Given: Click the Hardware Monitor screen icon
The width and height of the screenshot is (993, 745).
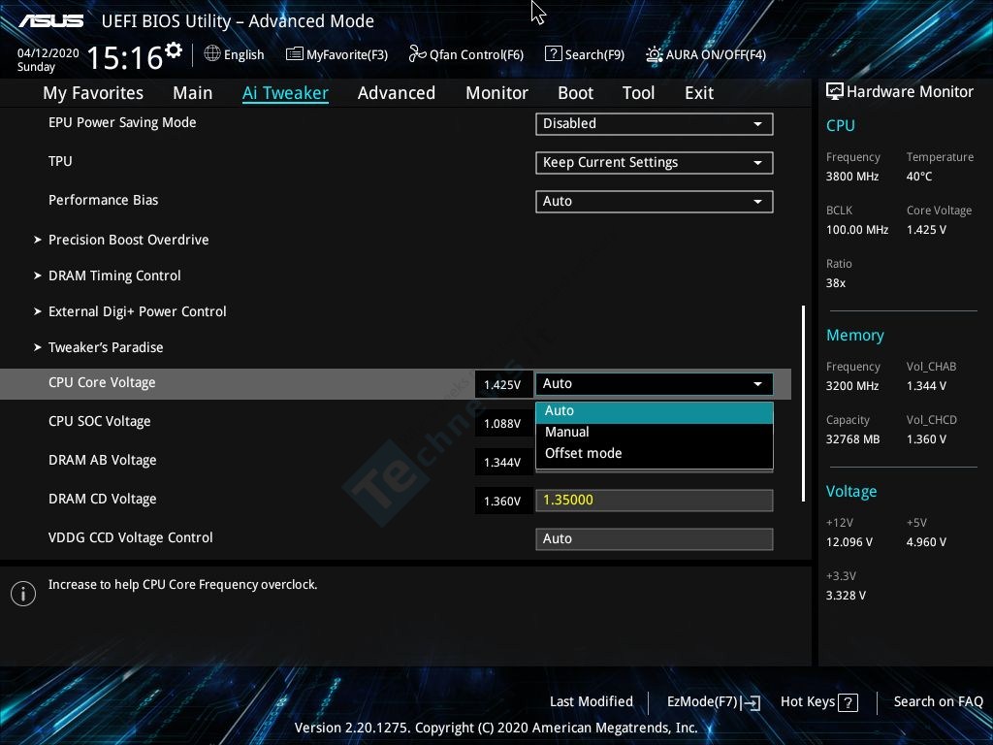Looking at the screenshot, I should pos(835,92).
